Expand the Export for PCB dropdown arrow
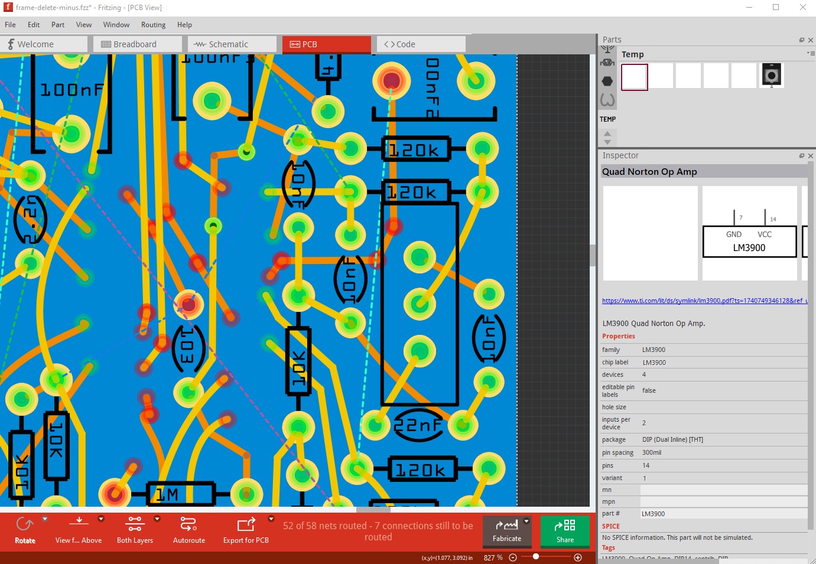 (271, 519)
